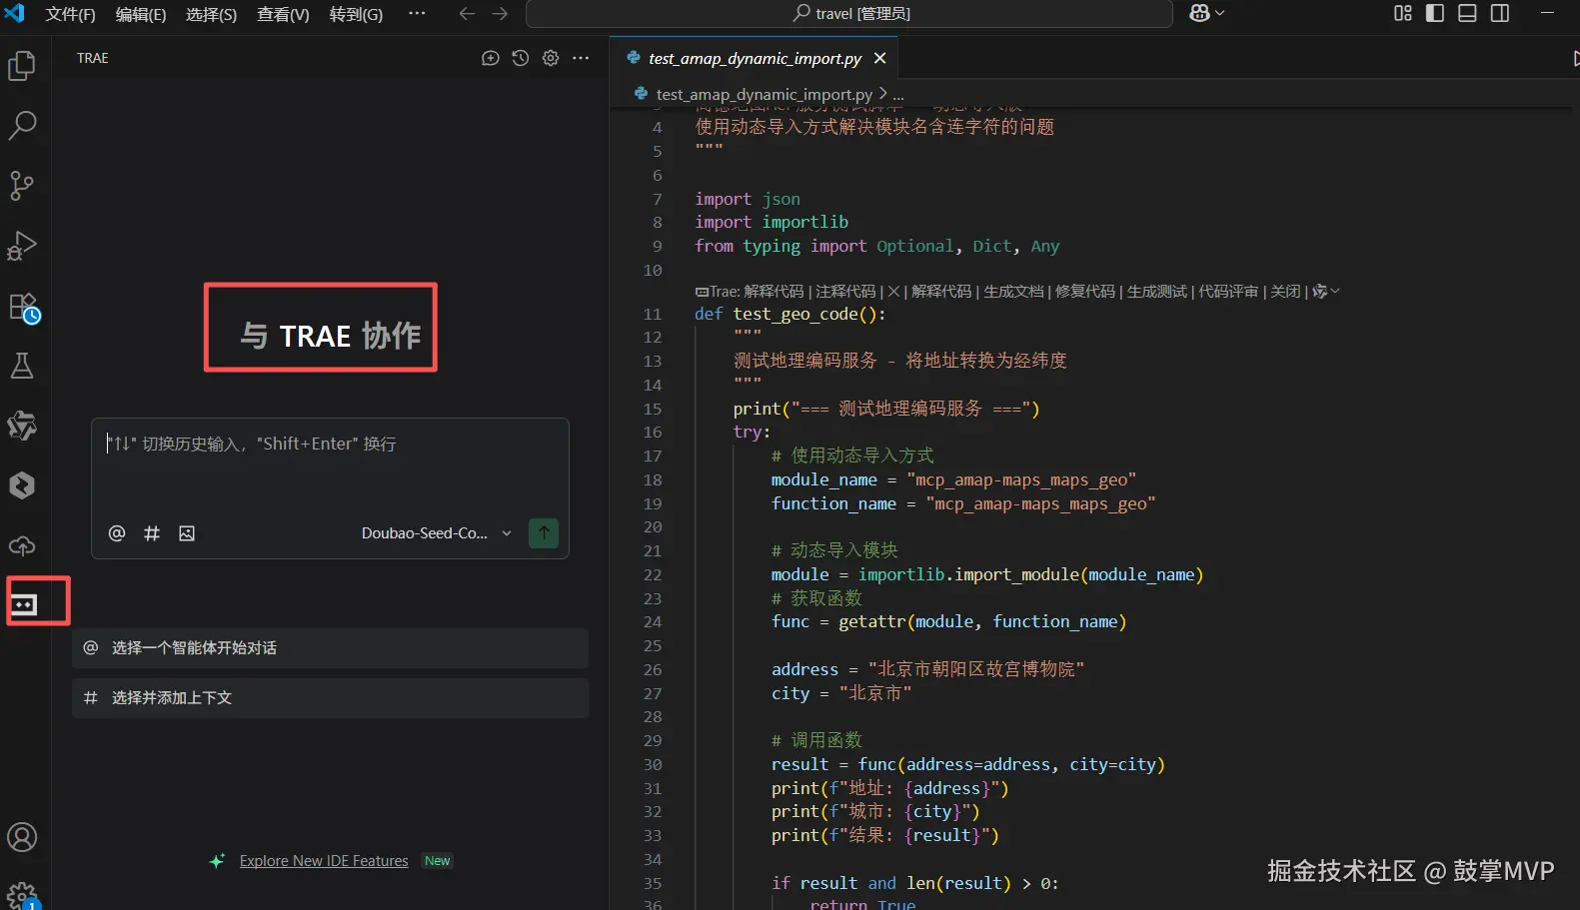Open the Doubao-Seed-Co... model dropdown
Image resolution: width=1580 pixels, height=910 pixels.
(436, 533)
